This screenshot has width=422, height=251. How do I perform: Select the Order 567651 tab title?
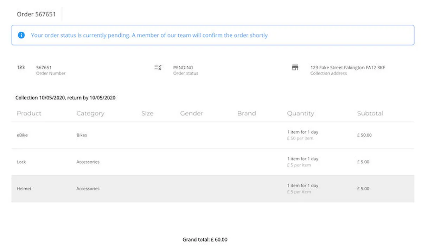coord(36,14)
